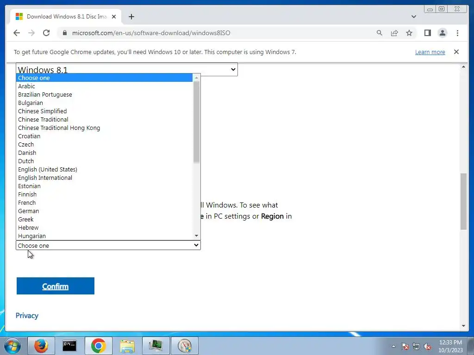Click the address bar URL
This screenshot has width=474, height=355.
coord(151,33)
